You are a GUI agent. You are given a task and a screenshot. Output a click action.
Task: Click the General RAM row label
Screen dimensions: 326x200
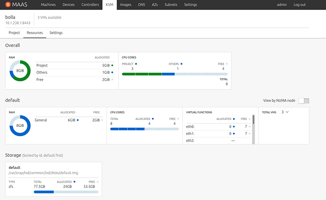point(41,120)
